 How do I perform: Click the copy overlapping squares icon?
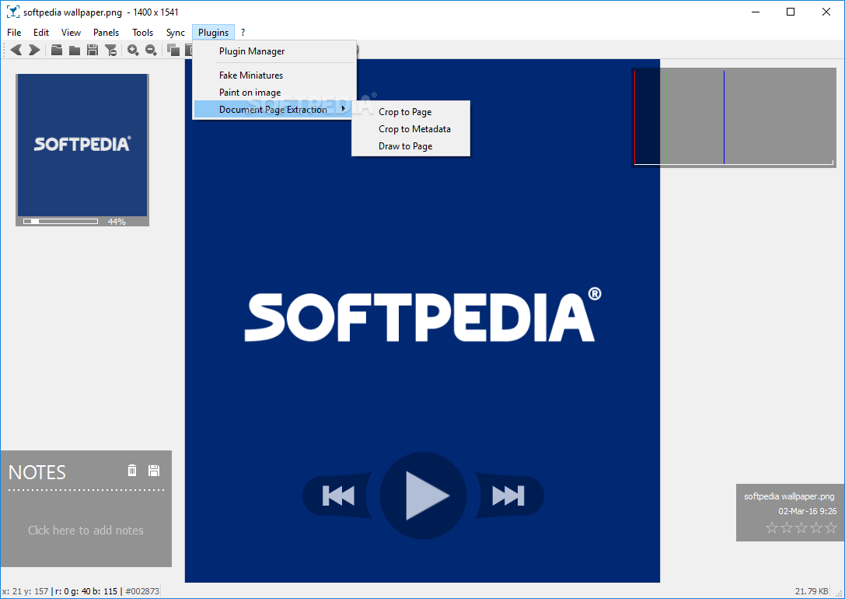pyautogui.click(x=173, y=50)
